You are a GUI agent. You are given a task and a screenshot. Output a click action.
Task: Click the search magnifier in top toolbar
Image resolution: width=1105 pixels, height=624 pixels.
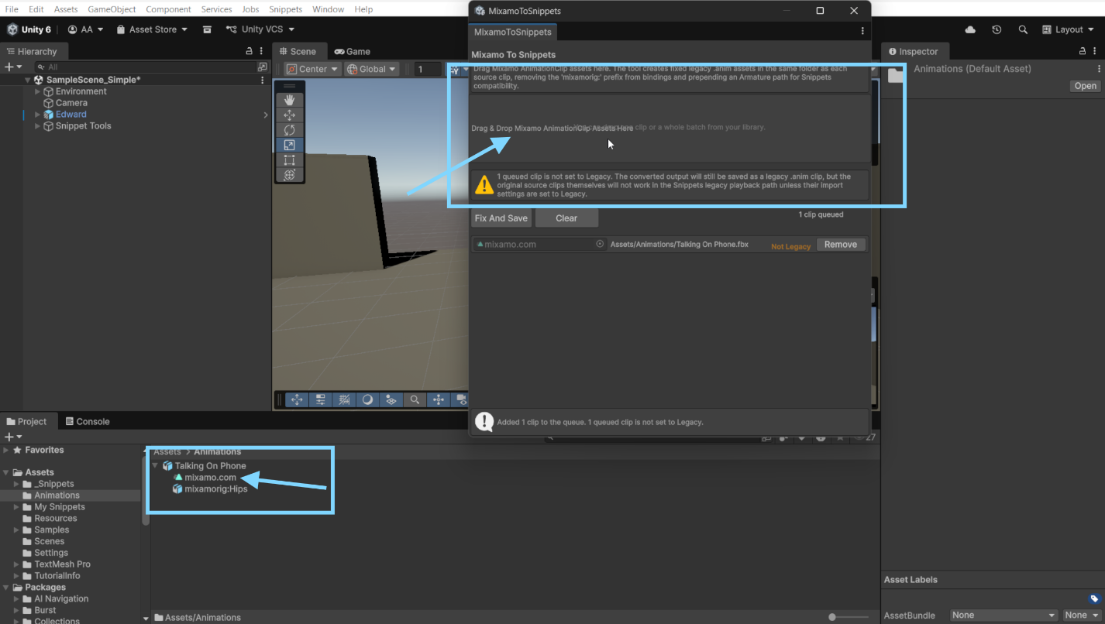1023,29
